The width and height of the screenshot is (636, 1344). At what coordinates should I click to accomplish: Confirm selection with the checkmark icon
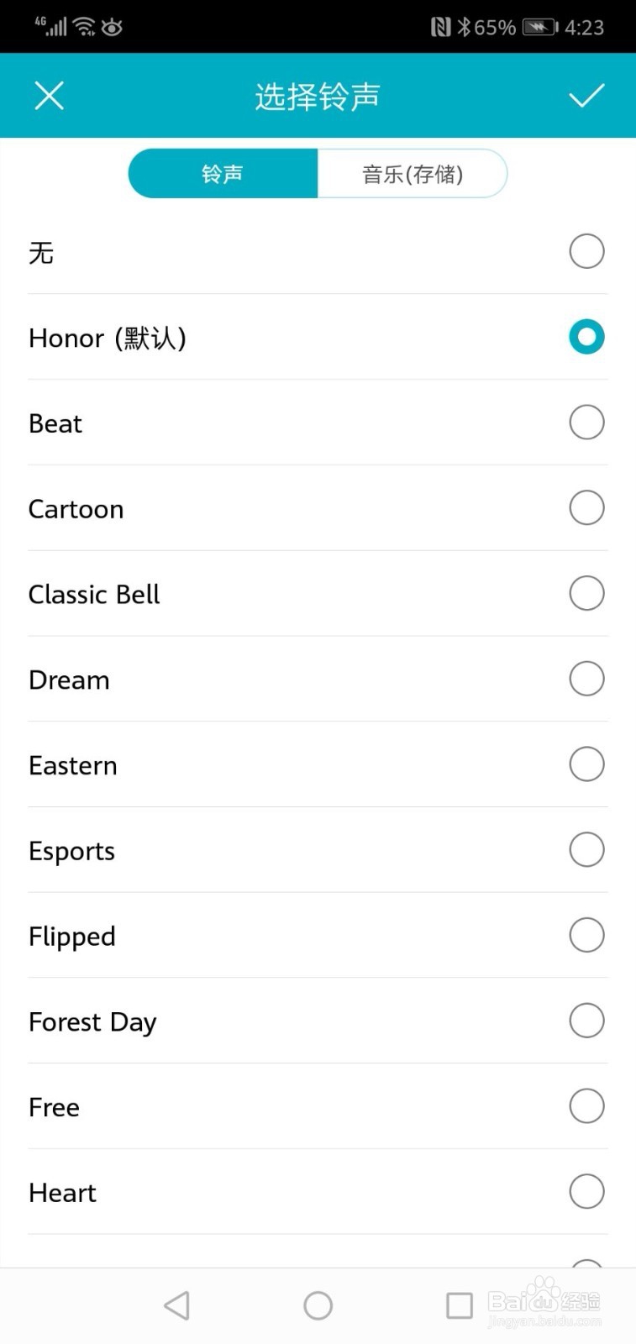tap(586, 96)
